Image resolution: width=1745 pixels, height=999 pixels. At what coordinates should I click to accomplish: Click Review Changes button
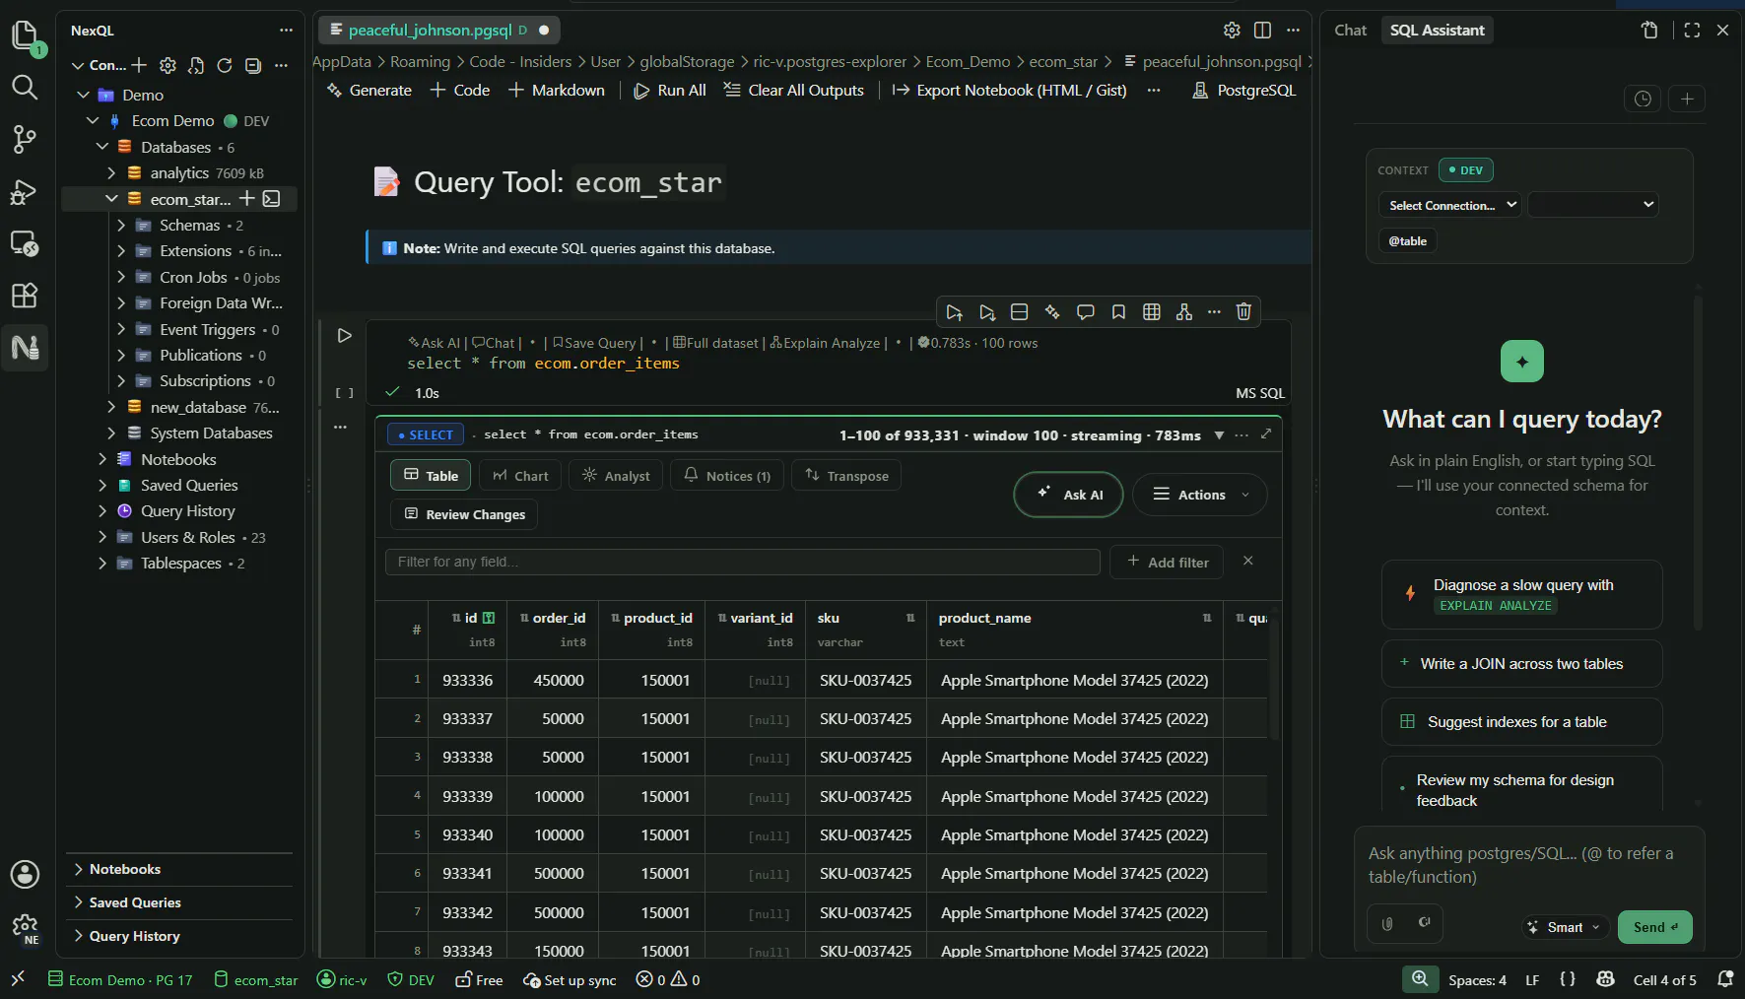point(464,514)
